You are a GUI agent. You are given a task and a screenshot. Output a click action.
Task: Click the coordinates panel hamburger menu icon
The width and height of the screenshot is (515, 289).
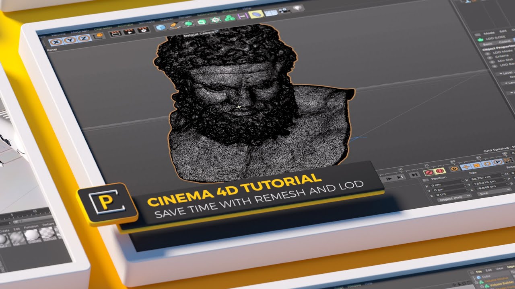[426, 180]
